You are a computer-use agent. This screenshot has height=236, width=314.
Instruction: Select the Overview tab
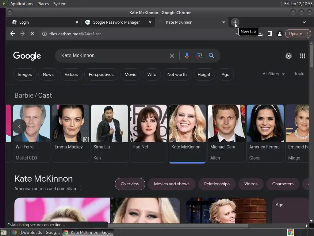coord(130,184)
